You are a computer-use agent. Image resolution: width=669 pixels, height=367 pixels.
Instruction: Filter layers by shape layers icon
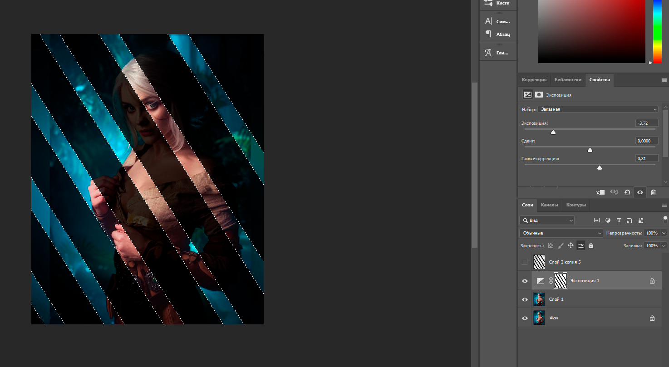(630, 220)
